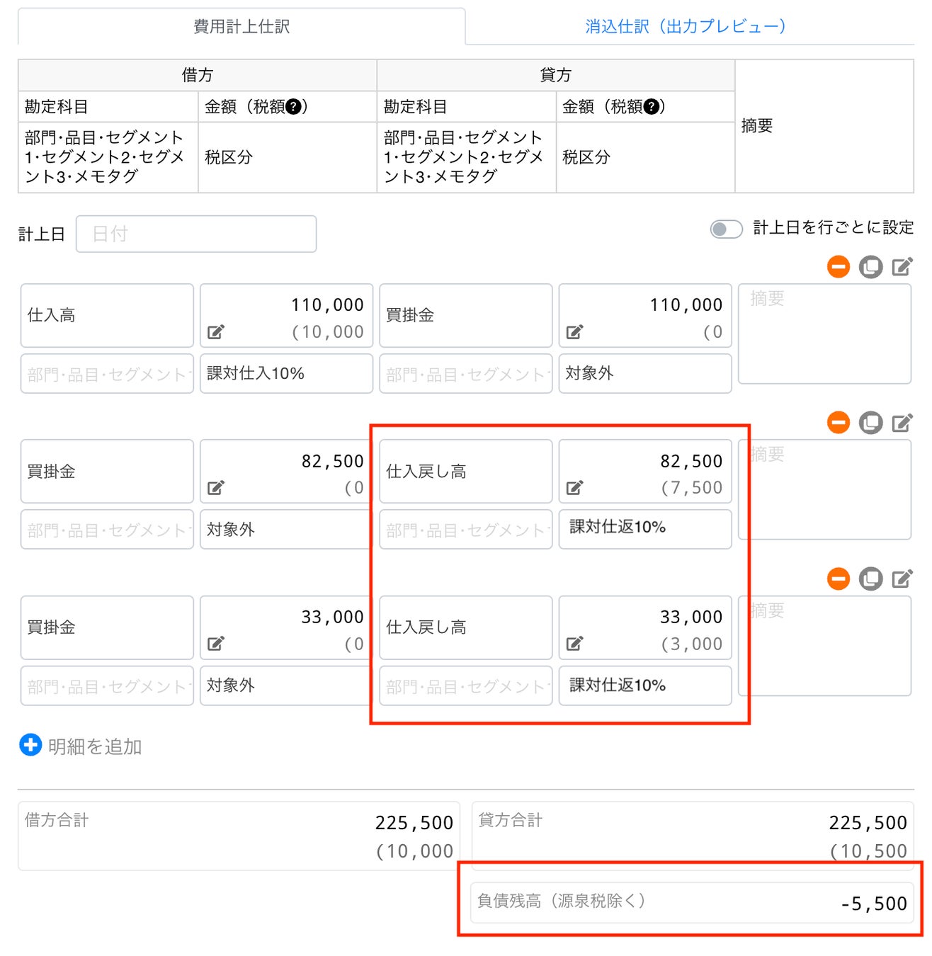The height and width of the screenshot is (956, 932).
Task: Click the help icon beside debit 税額
Action: tap(293, 107)
